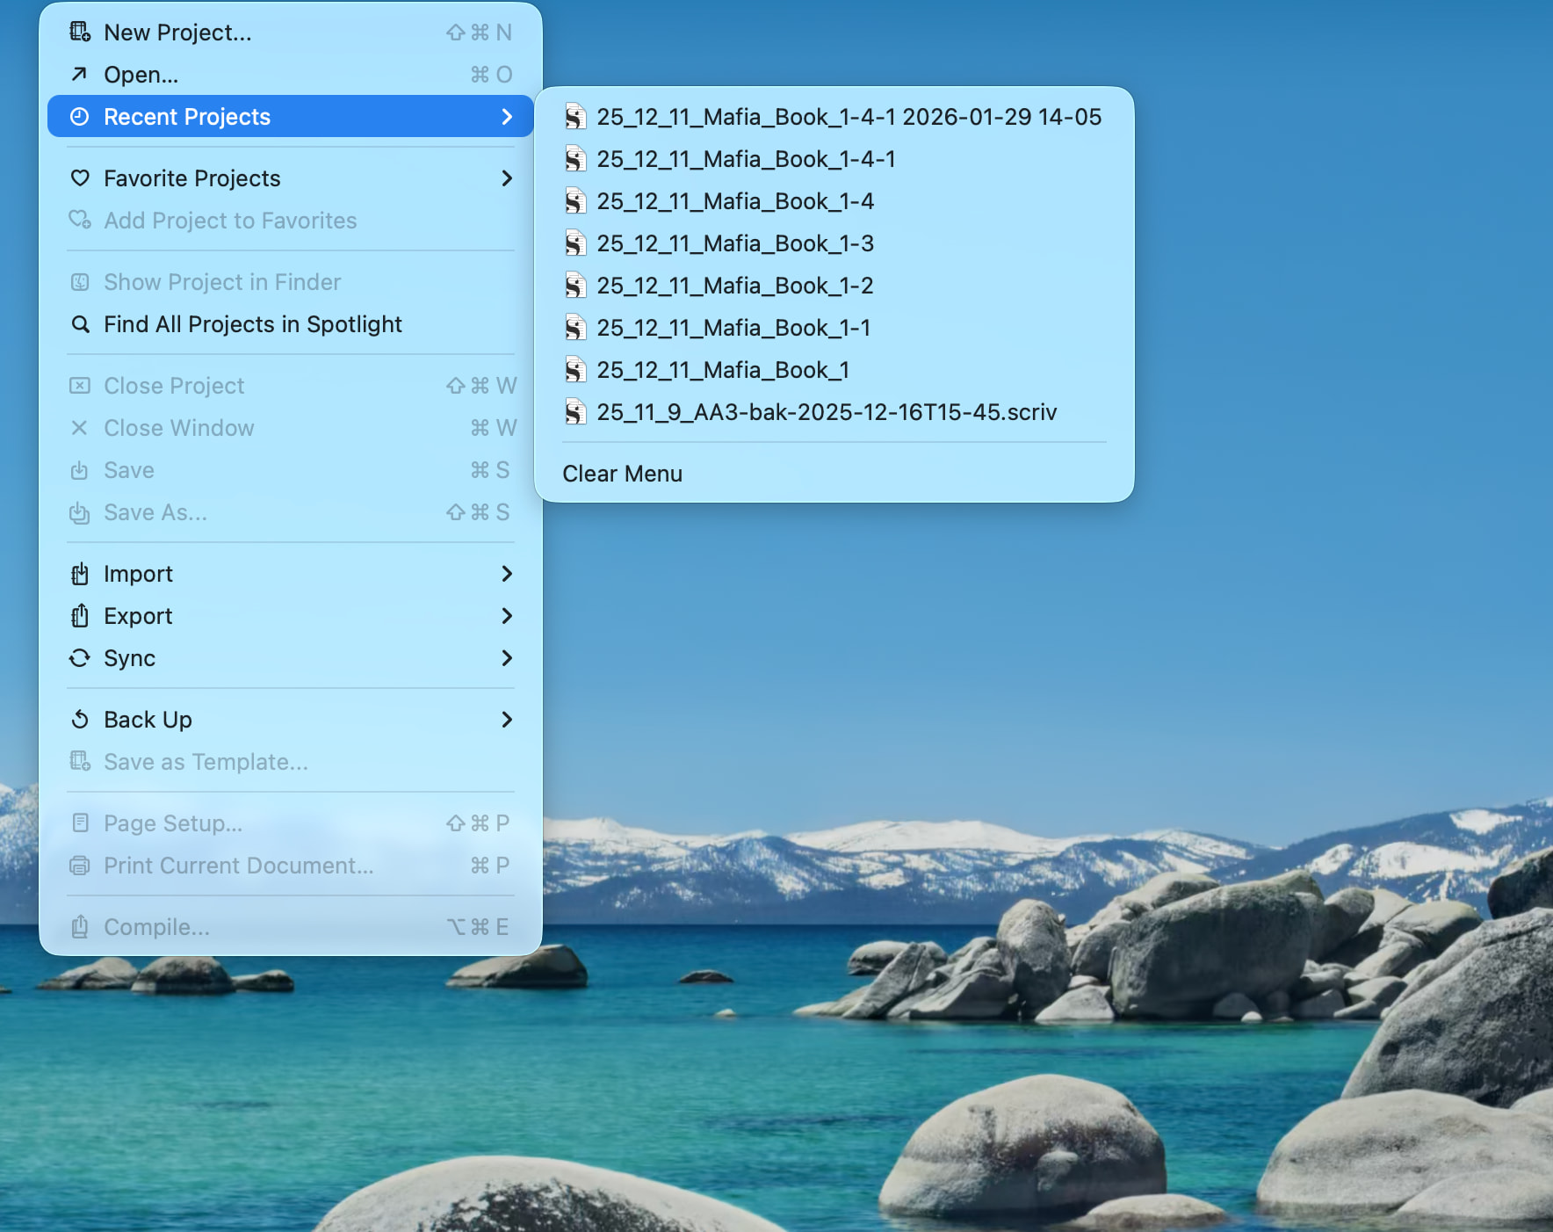Select Find All Projects in Spotlight

pos(252,324)
